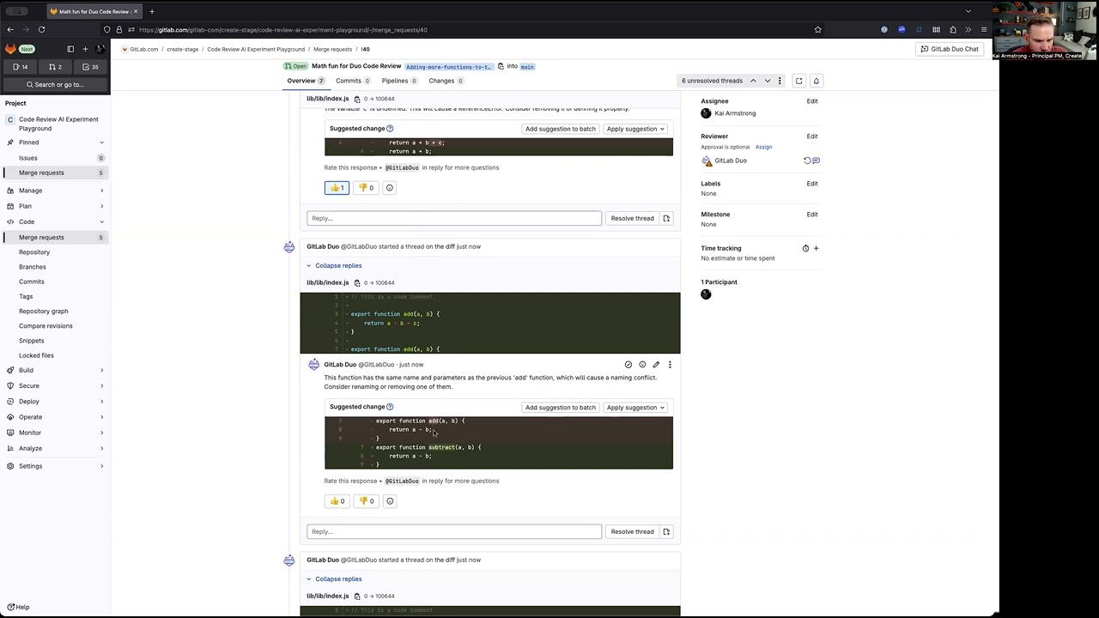Image resolution: width=1099 pixels, height=618 pixels.
Task: Click the add time entry plus icon
Action: pos(816,248)
